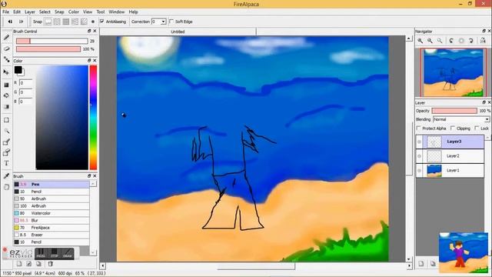Select the Select Pen tool
This screenshot has width=492, height=277.
pos(6,142)
